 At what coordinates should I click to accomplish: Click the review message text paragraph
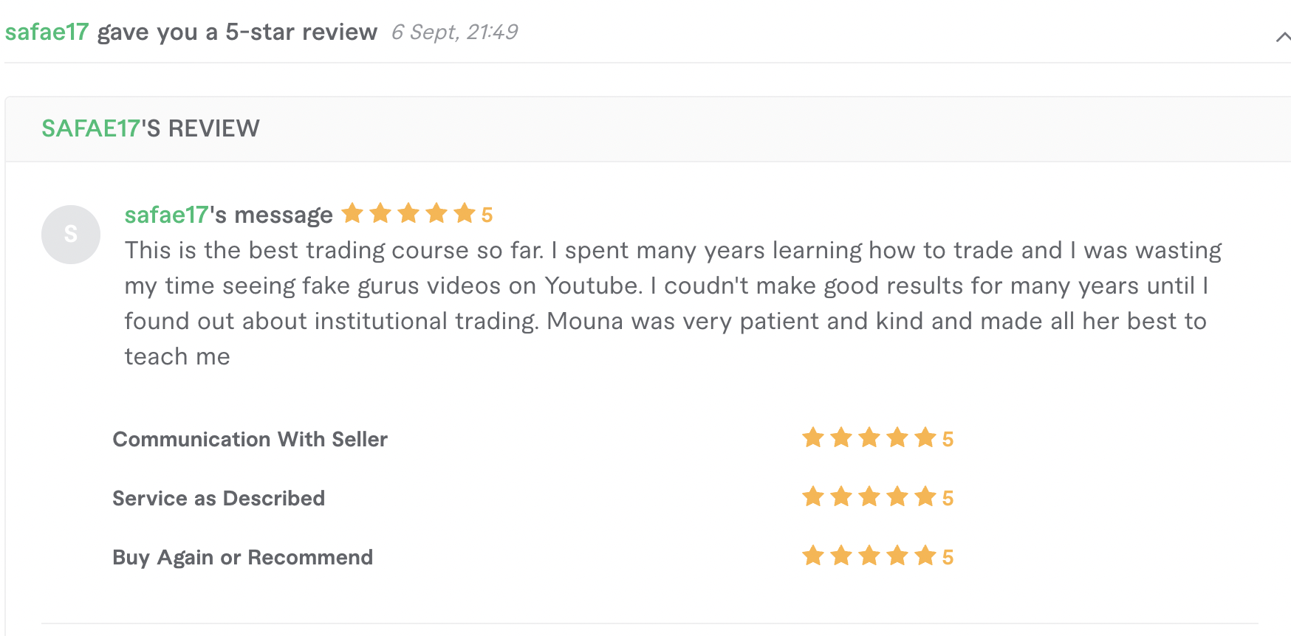[673, 303]
